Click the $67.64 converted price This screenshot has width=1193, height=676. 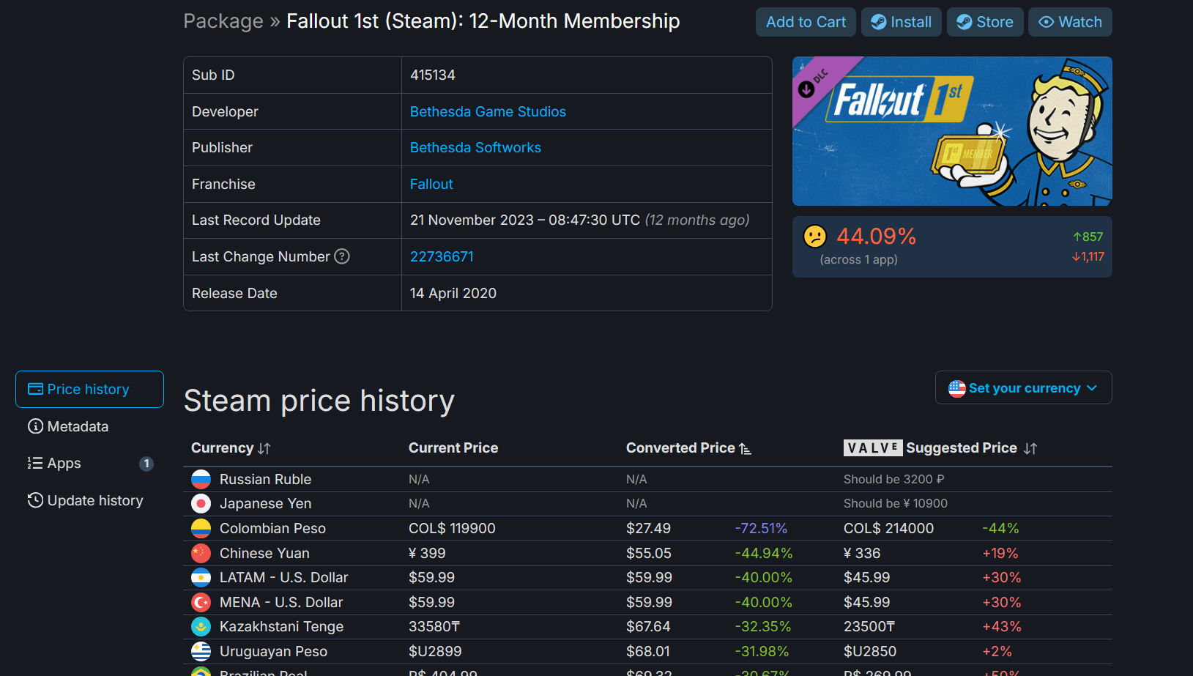point(648,626)
